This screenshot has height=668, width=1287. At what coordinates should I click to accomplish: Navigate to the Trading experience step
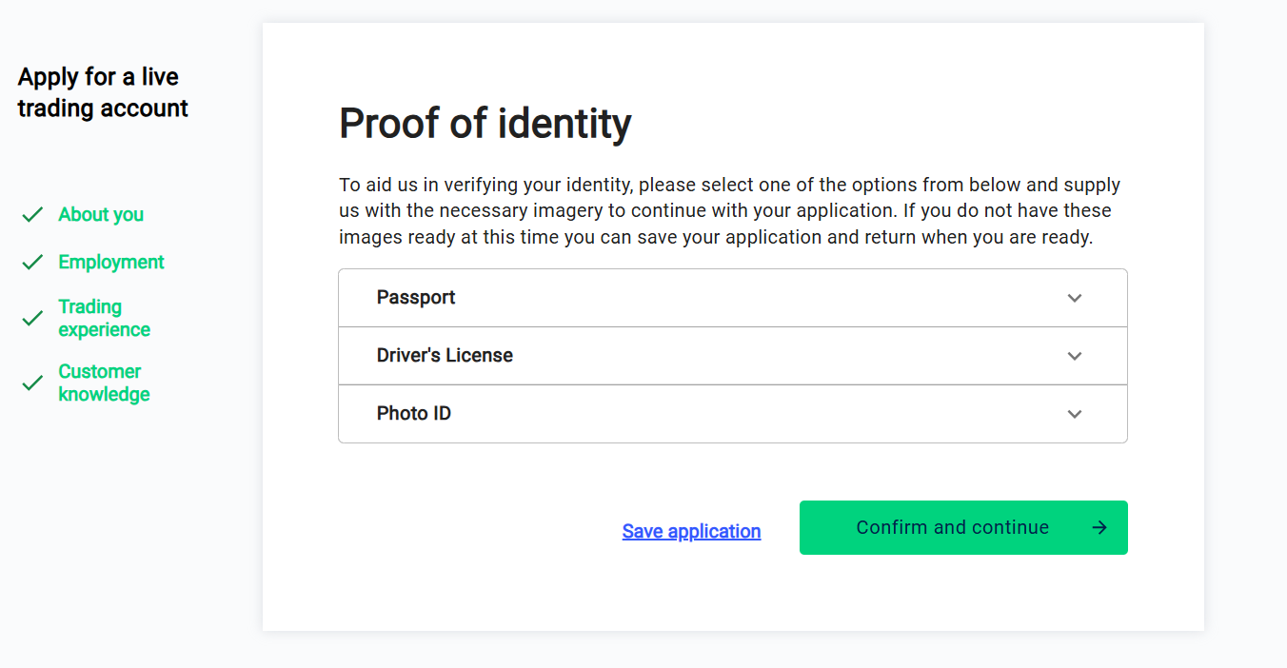(104, 318)
